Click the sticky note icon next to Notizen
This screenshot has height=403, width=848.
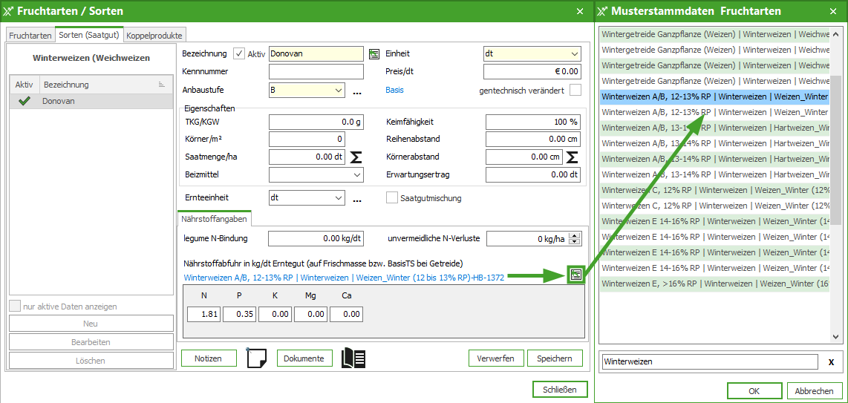tap(256, 358)
